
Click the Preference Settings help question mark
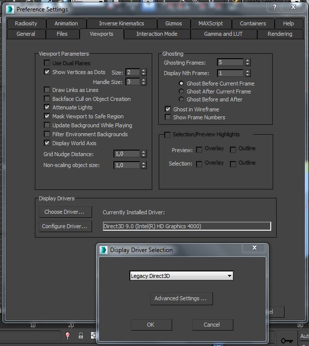(x=275, y=7)
